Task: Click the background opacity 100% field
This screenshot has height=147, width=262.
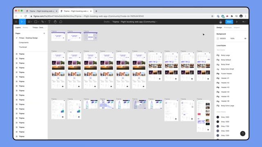Action: (x=232, y=38)
